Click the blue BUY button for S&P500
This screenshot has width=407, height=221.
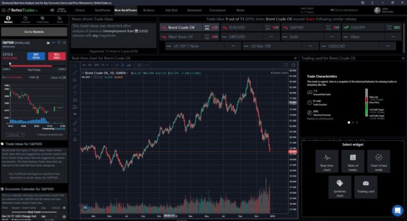[36, 56]
